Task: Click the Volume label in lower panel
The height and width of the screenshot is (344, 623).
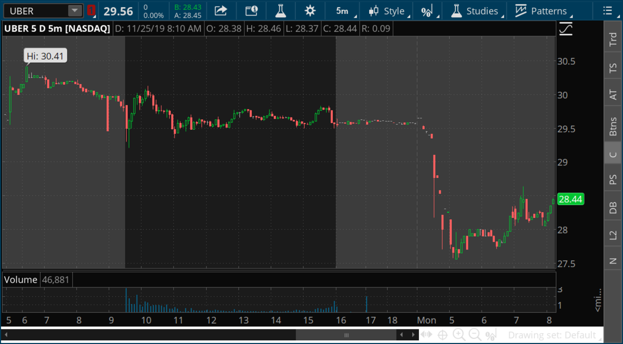Action: tap(20, 280)
